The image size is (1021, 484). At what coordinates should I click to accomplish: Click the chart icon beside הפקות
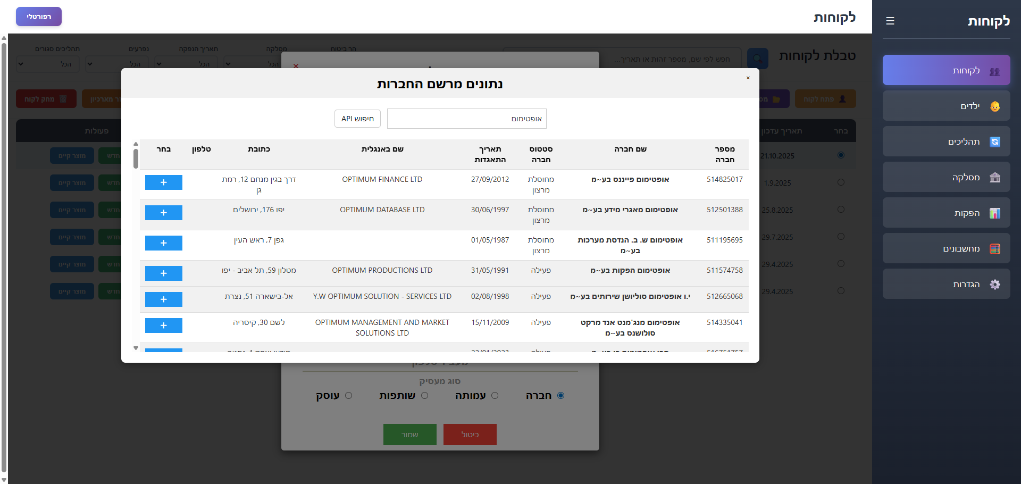tap(995, 213)
